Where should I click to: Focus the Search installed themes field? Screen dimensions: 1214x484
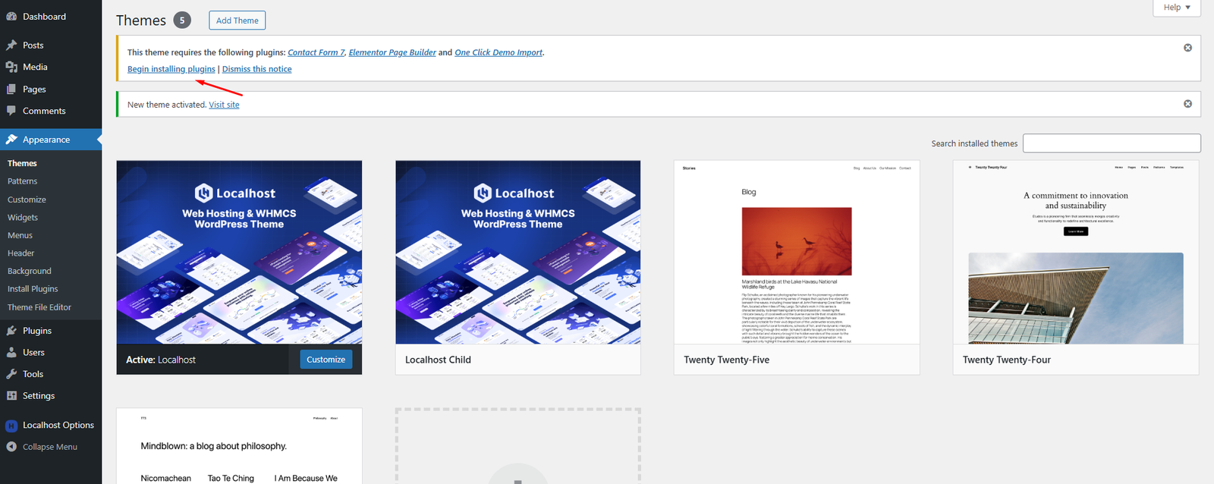[1111, 143]
